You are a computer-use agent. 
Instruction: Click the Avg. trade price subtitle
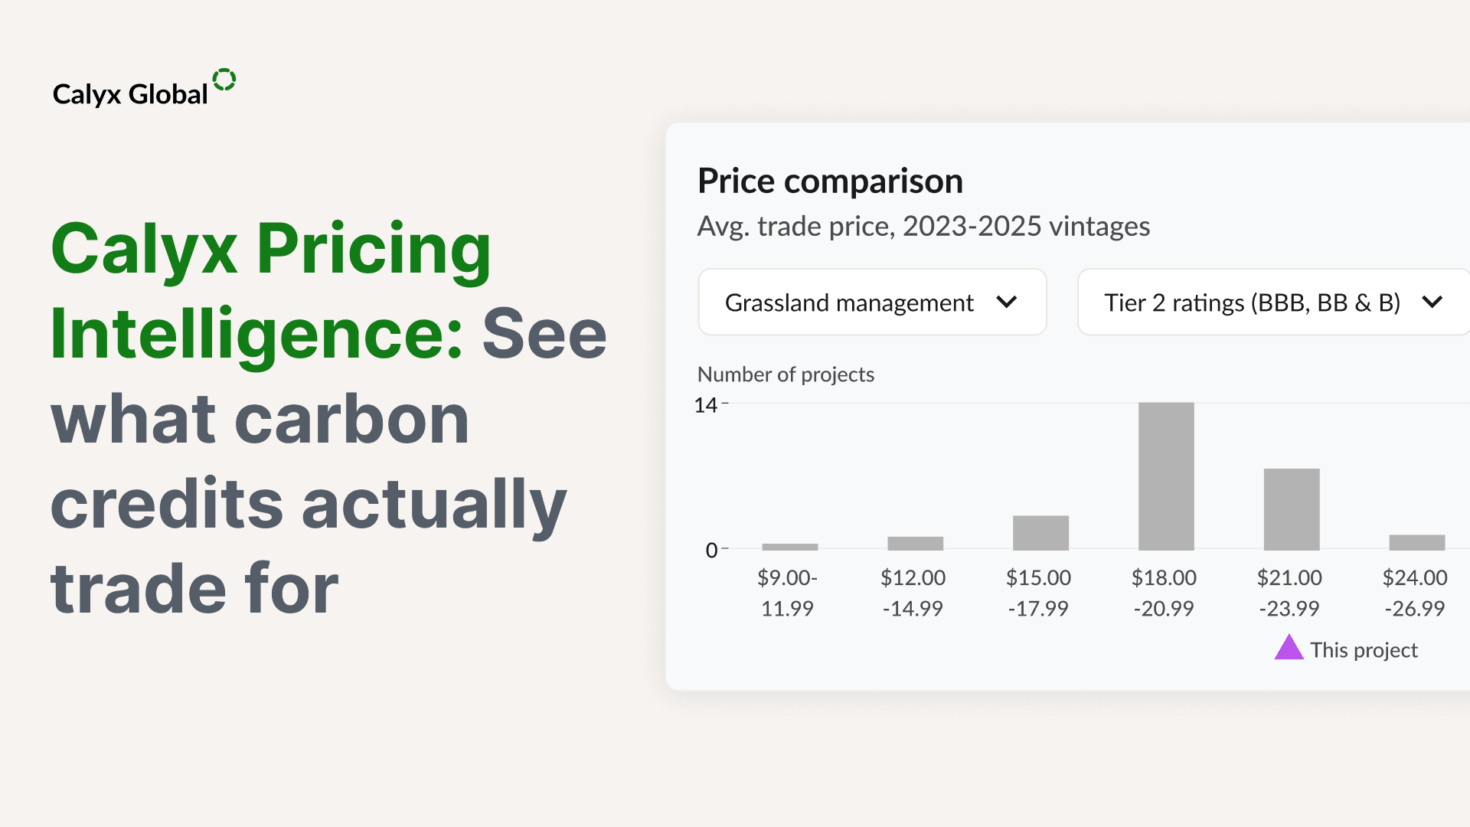tap(923, 227)
